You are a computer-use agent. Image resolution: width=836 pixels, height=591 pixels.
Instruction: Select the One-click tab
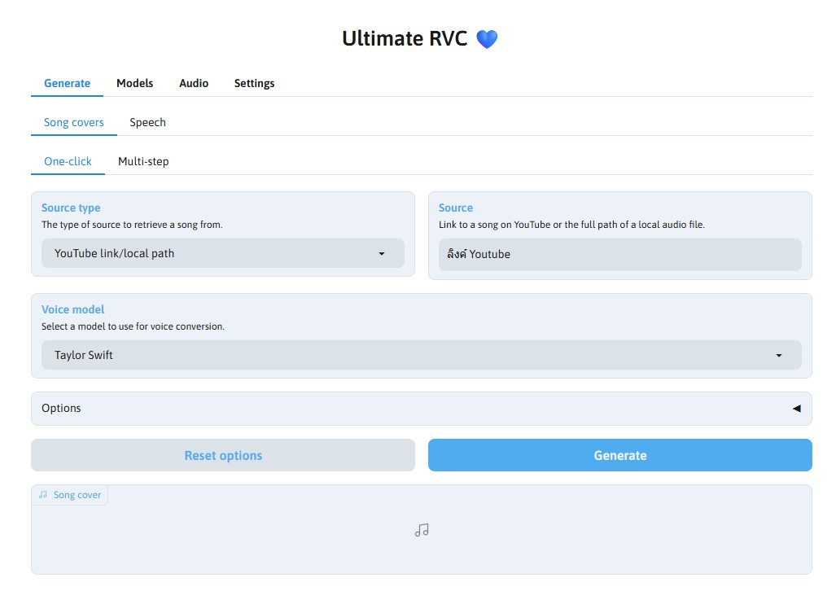(68, 161)
